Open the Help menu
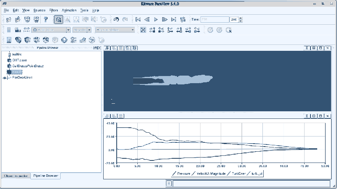Image resolution: width=337 pixels, height=189 pixels. [96, 10]
